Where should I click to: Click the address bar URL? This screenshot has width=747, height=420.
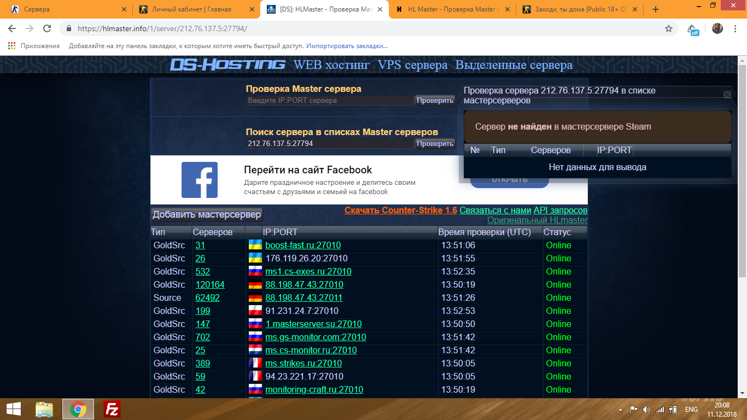tap(162, 28)
